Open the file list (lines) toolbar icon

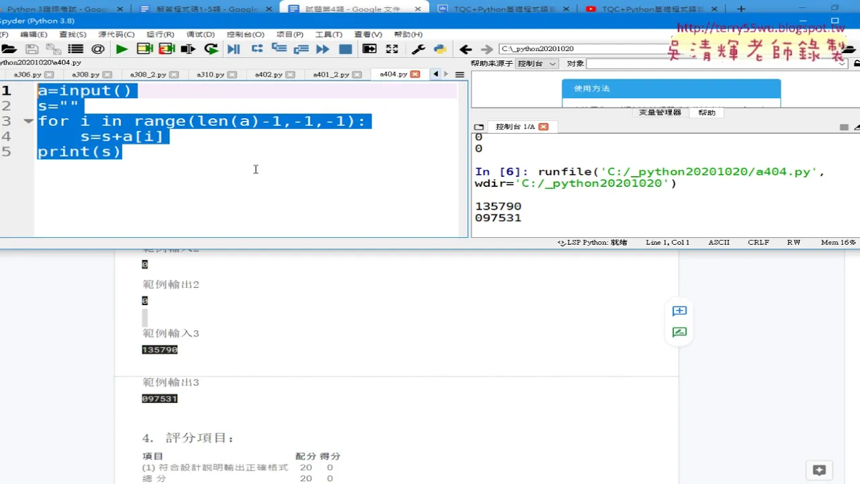pos(75,49)
